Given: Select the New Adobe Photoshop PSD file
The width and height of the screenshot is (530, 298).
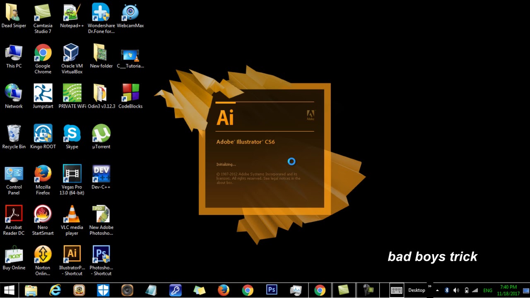Looking at the screenshot, I should pos(101,221).
